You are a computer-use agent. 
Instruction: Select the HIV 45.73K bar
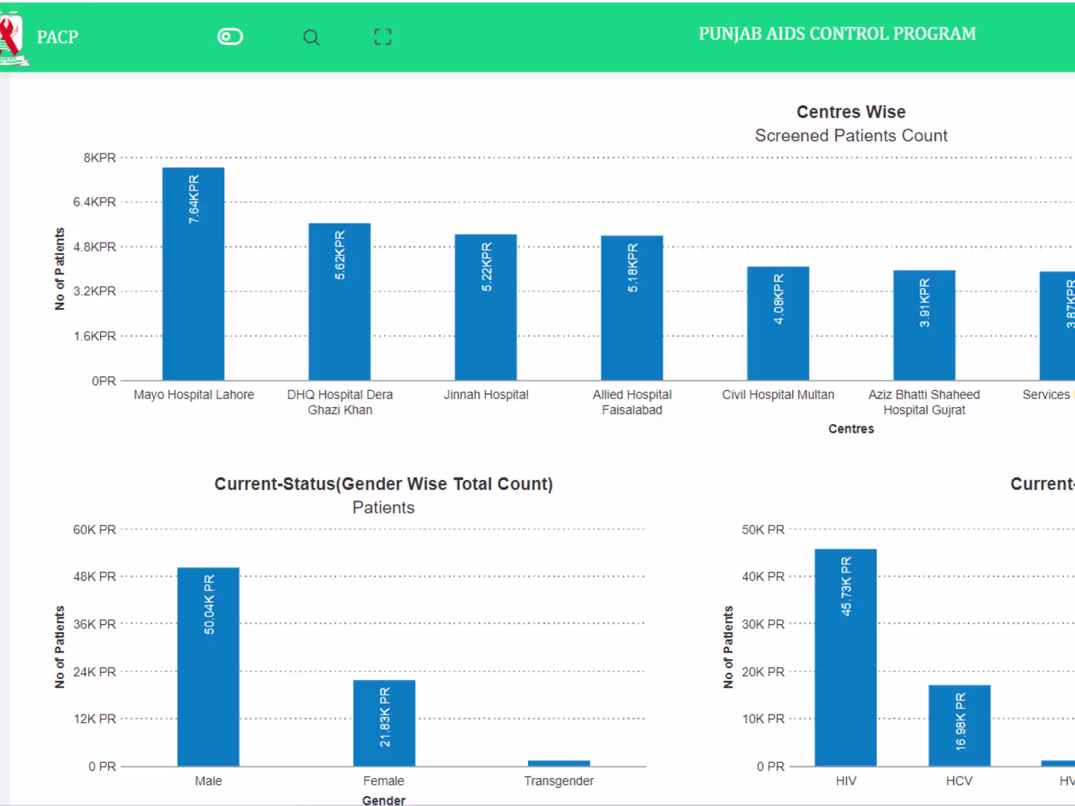[x=846, y=658]
